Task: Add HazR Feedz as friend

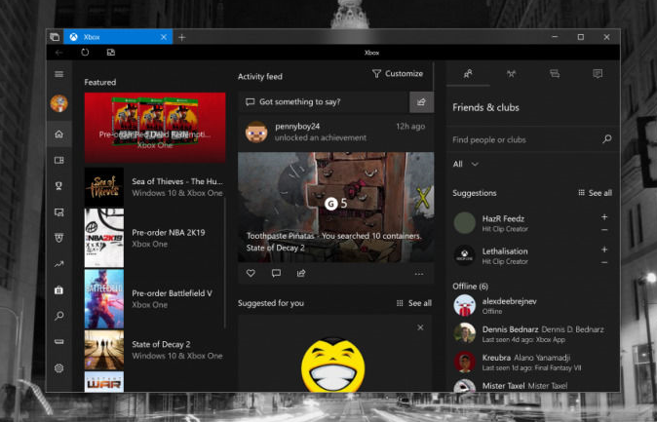Action: tap(604, 217)
